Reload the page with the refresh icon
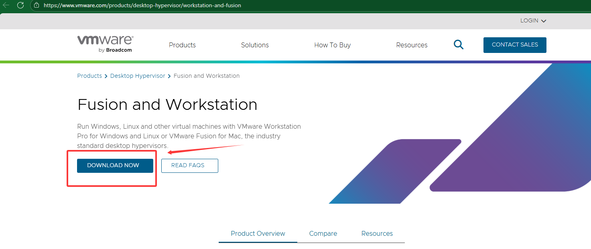This screenshot has height=249, width=591. coord(20,5)
